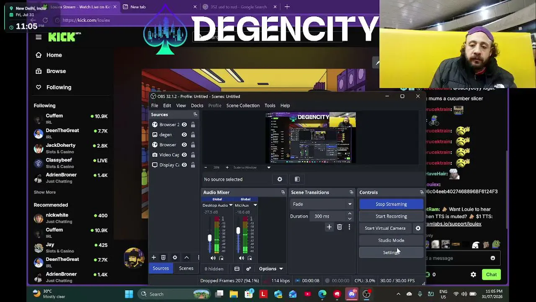Screen dimensions: 536x302
Task: Switch to the Scenes tab
Action: click(x=186, y=268)
